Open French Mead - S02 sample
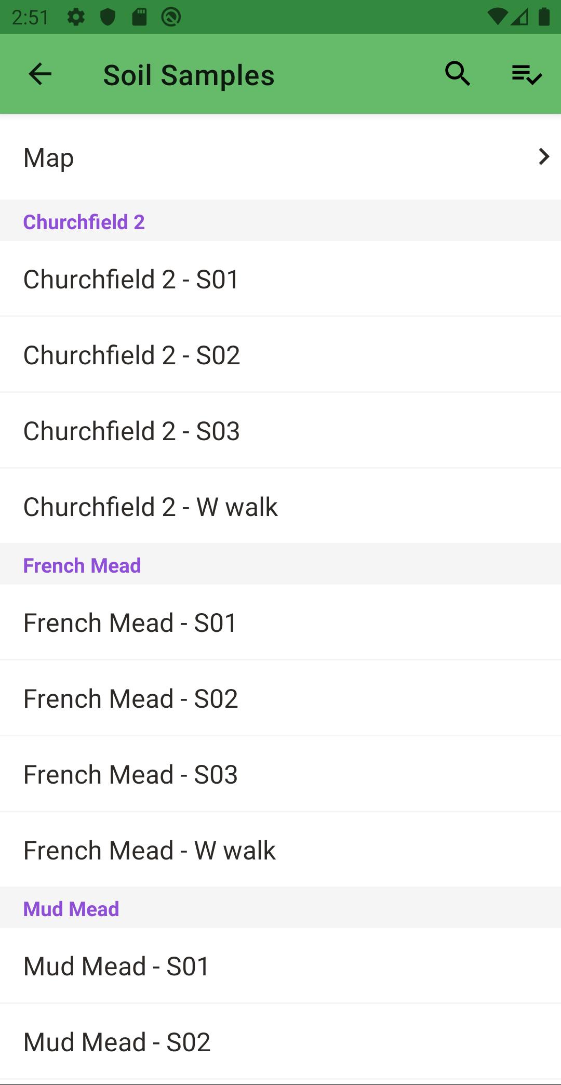 click(x=280, y=698)
